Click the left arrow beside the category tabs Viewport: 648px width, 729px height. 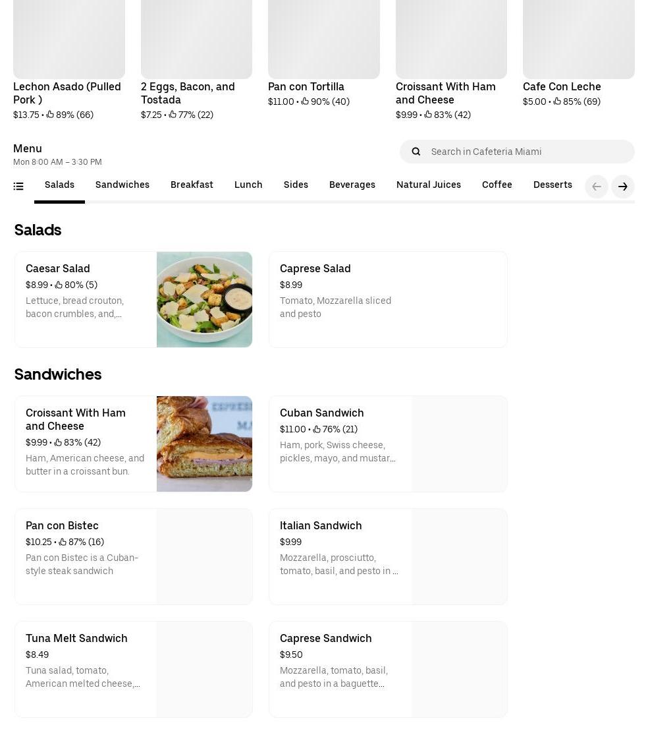597,187
